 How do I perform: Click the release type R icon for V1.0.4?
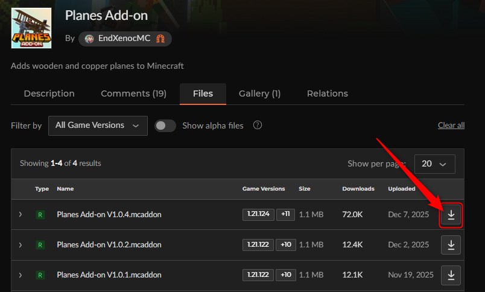(40, 215)
